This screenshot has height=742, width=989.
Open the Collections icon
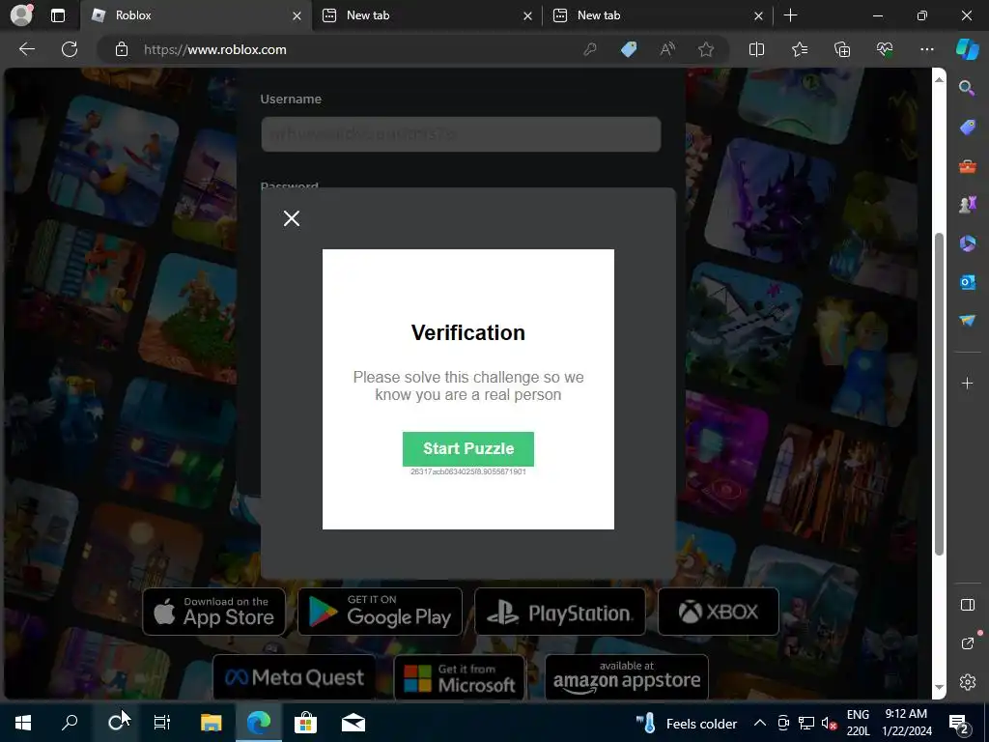[x=842, y=49]
